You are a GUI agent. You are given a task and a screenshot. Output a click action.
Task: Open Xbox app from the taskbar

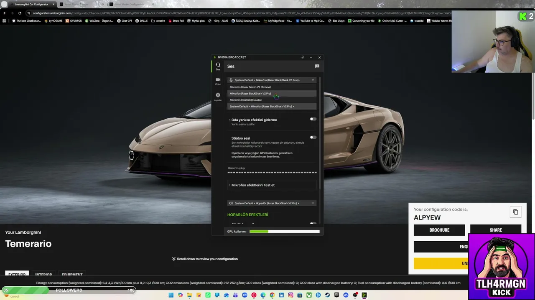pos(309,295)
